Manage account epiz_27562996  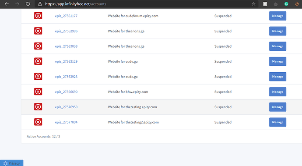tap(277, 31)
